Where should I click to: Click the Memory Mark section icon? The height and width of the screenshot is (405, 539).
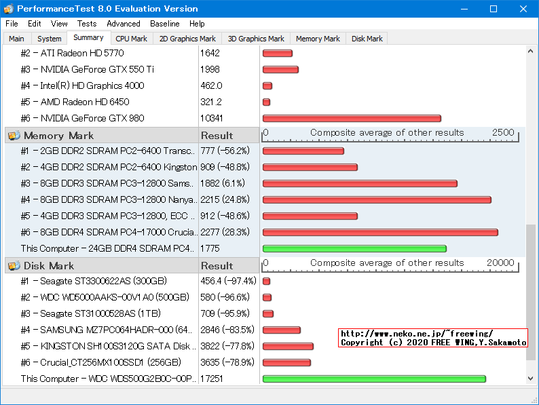tap(14, 136)
